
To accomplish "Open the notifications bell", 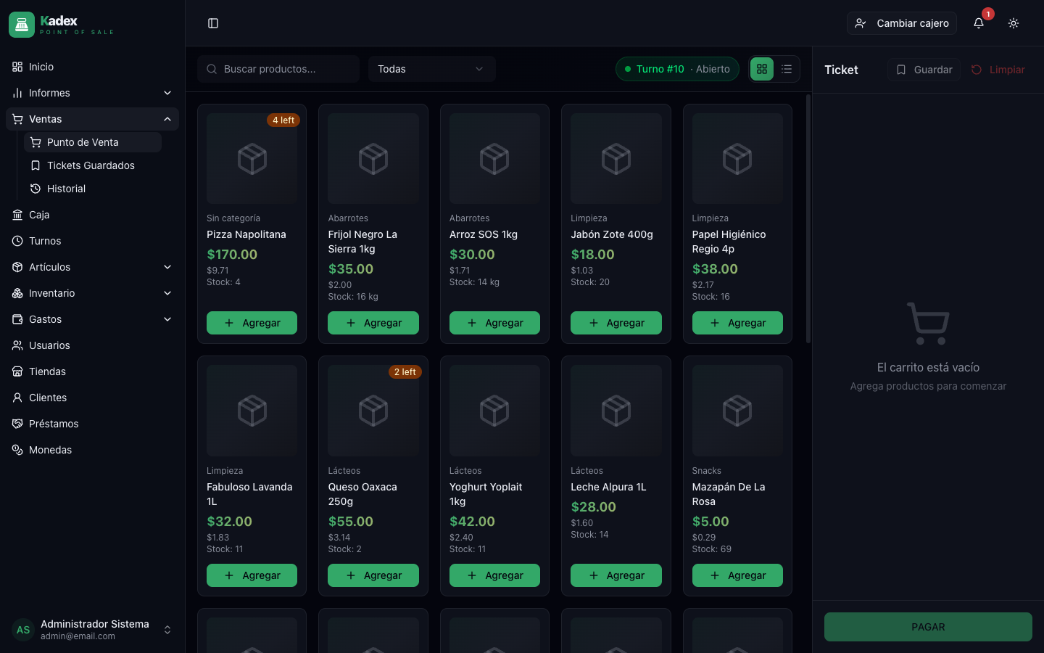I will [x=978, y=23].
